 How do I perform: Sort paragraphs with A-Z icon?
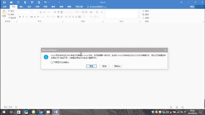(x=97, y=12)
